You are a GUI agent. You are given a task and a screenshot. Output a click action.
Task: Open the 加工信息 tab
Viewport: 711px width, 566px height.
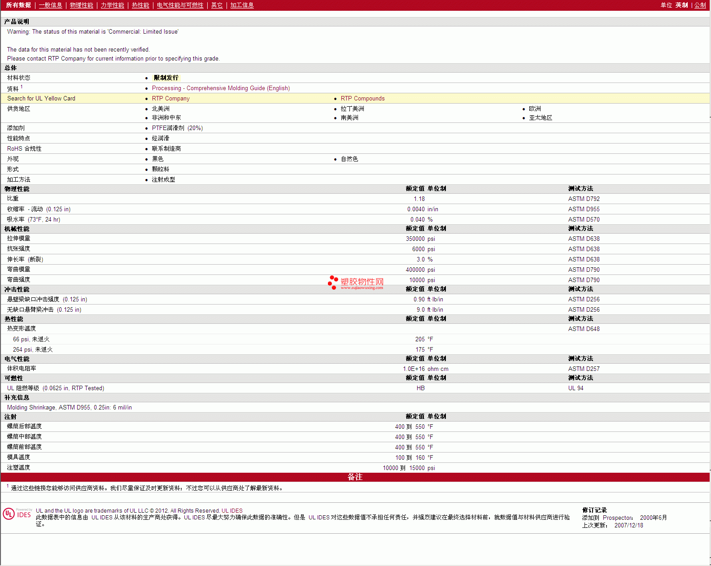coord(242,5)
